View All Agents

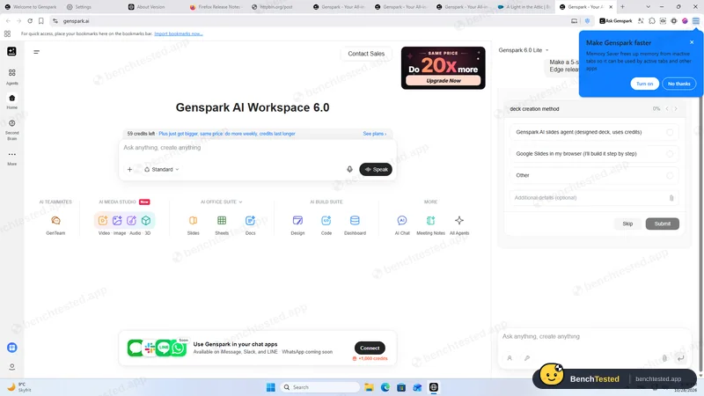(x=459, y=225)
